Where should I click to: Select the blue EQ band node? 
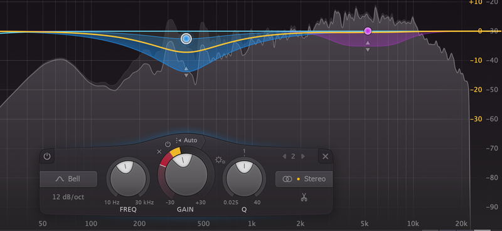click(186, 39)
